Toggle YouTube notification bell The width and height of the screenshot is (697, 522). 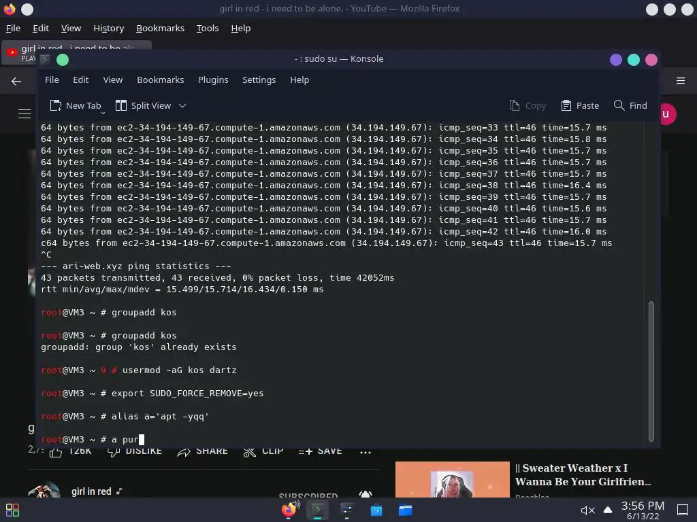coord(366,494)
